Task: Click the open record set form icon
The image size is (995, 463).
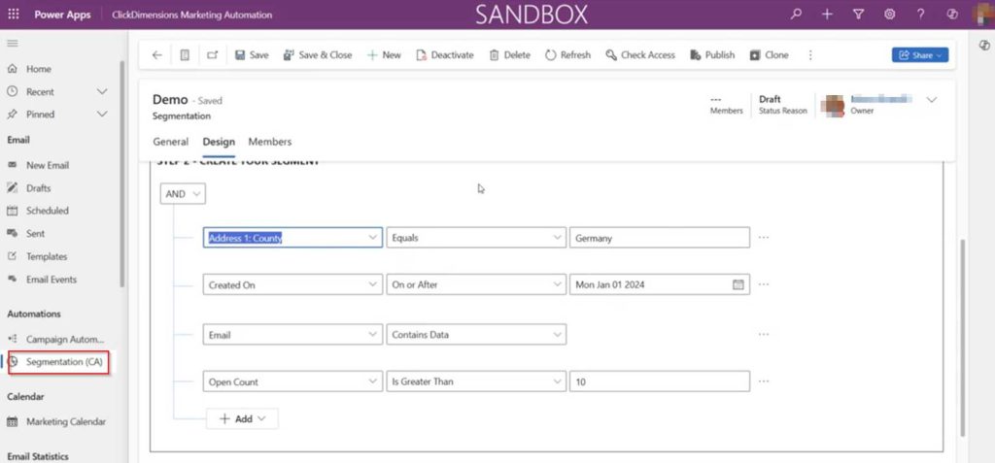Action: 185,55
